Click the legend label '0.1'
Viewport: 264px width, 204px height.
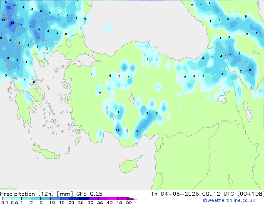coord(5,202)
